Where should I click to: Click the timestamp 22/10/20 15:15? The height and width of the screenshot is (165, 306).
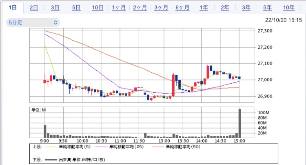coord(284,20)
